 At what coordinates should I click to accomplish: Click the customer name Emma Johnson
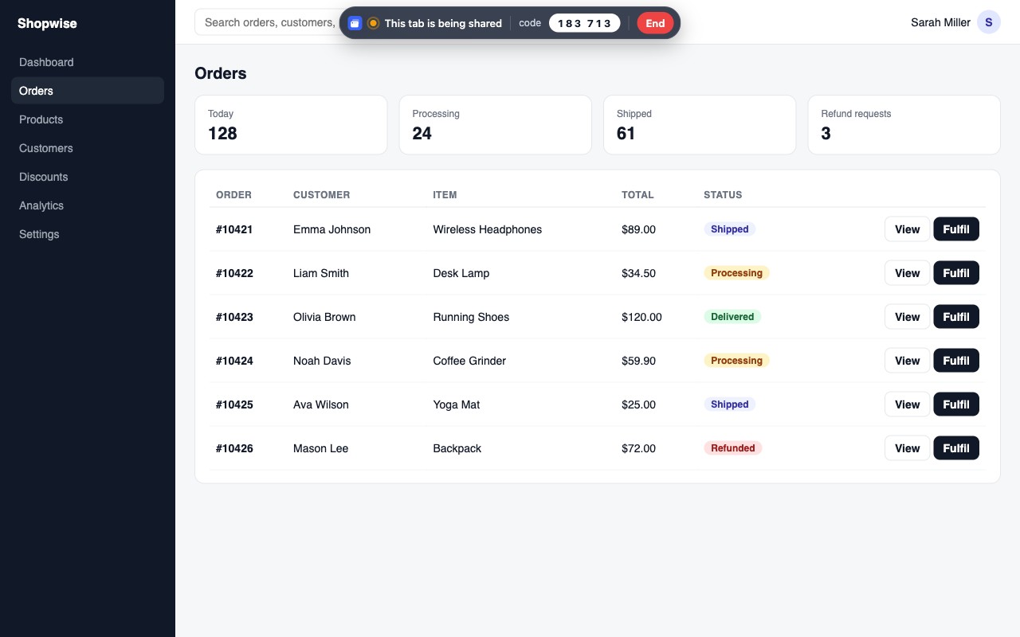click(x=331, y=229)
